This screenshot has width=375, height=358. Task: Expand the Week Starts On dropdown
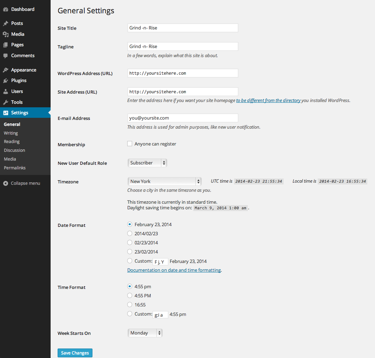pyautogui.click(x=145, y=333)
